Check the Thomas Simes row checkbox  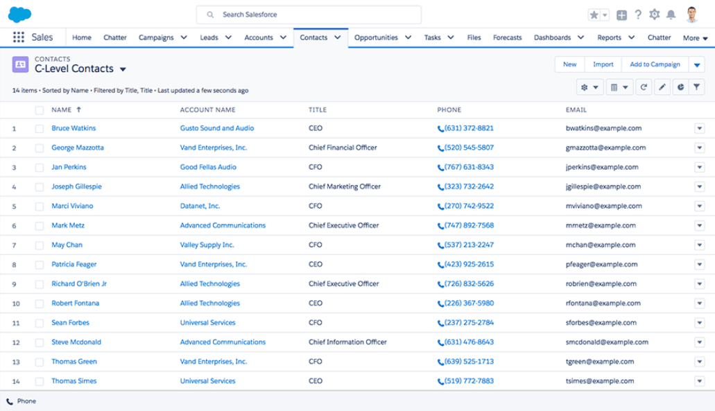coord(40,381)
